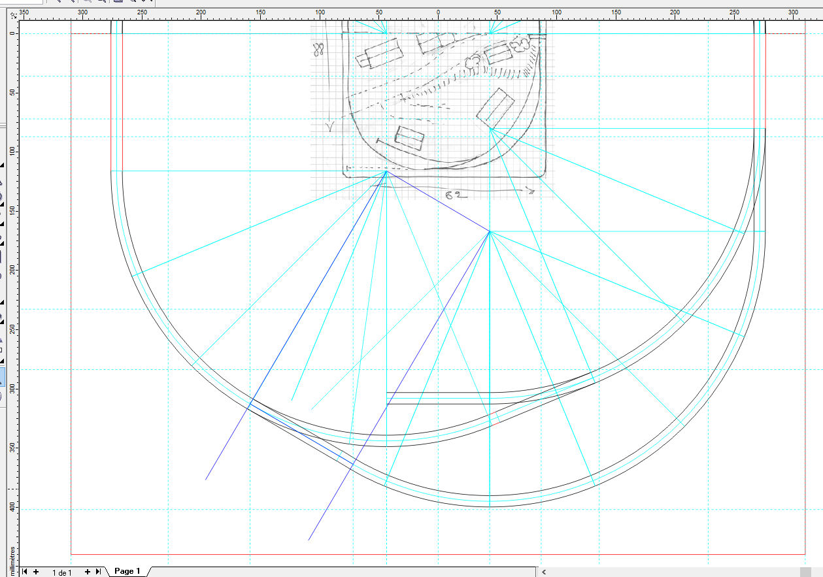Go to the first page button
This screenshot has height=577, width=823.
click(x=25, y=572)
